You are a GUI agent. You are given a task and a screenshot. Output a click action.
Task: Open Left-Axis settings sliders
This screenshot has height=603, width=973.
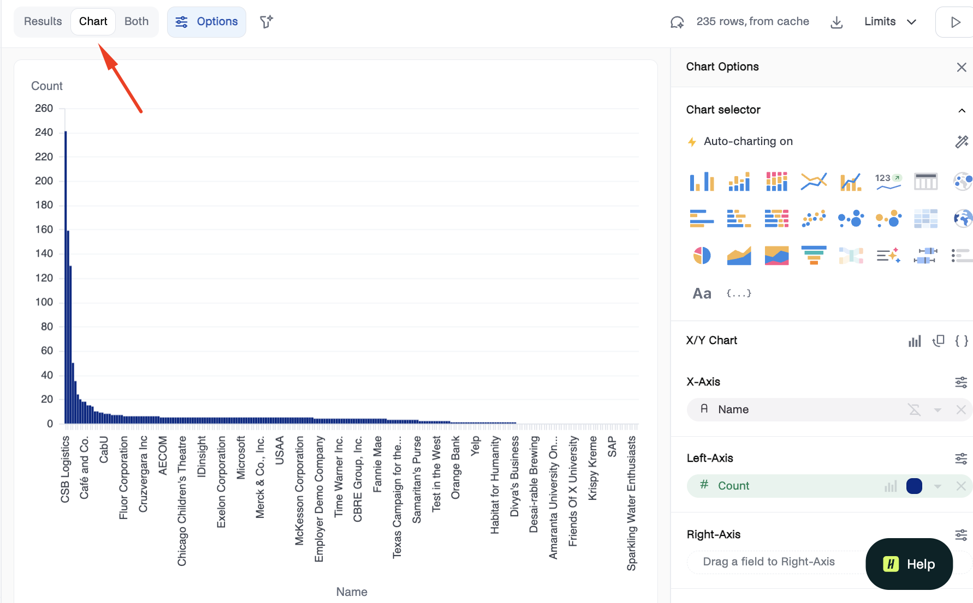click(961, 459)
